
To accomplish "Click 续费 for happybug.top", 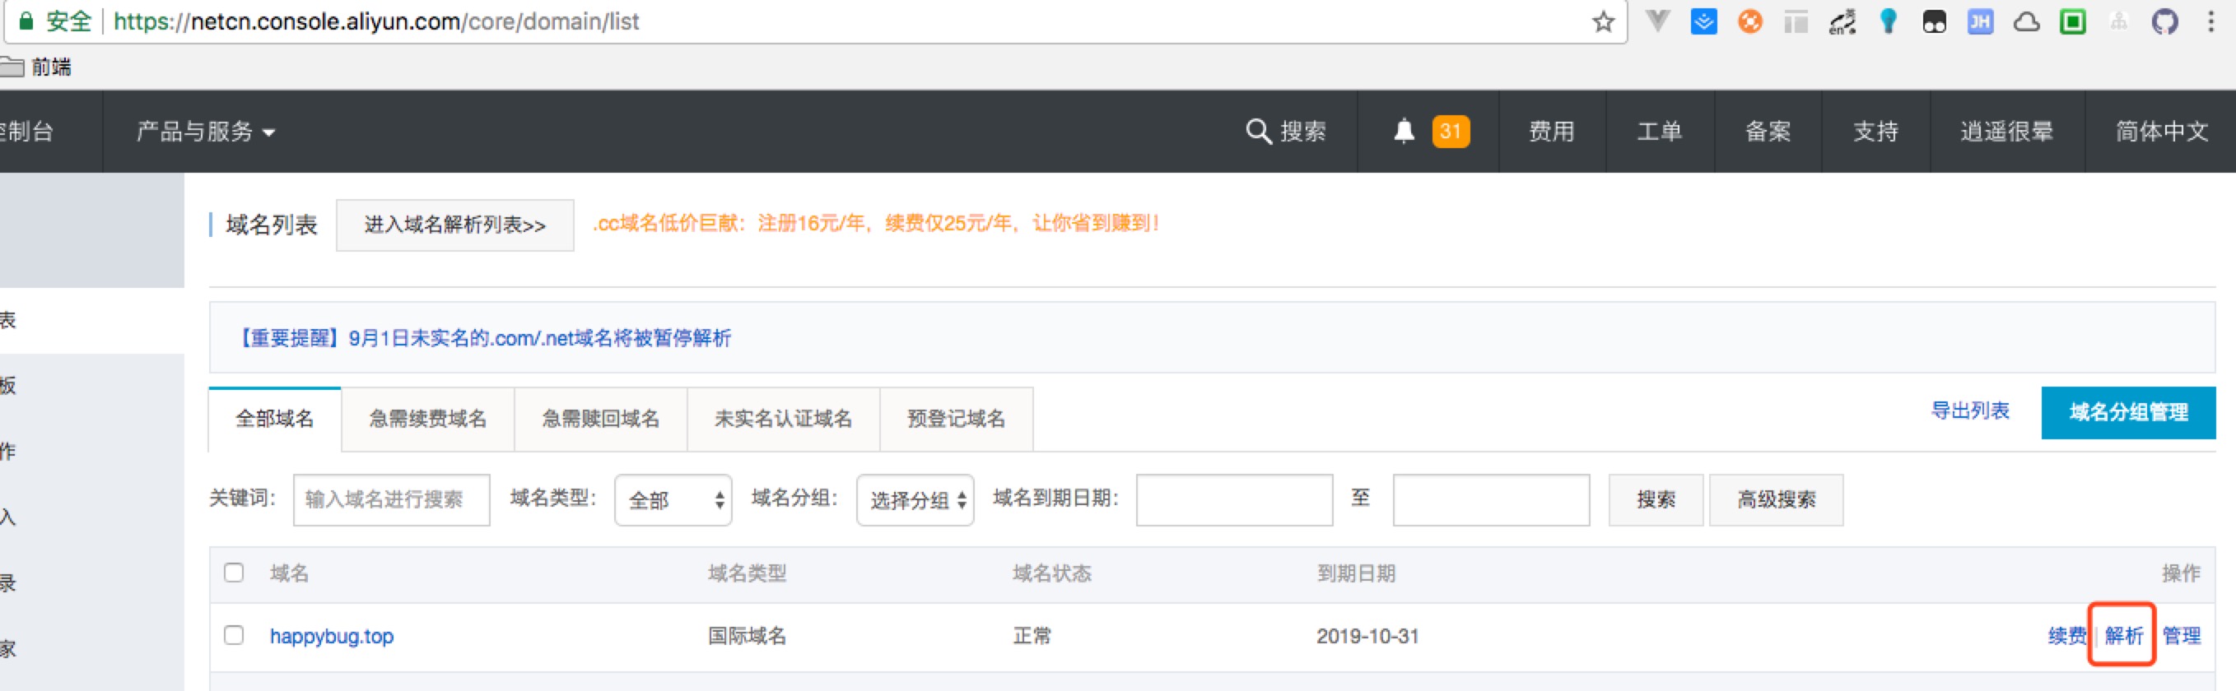I will 2066,636.
